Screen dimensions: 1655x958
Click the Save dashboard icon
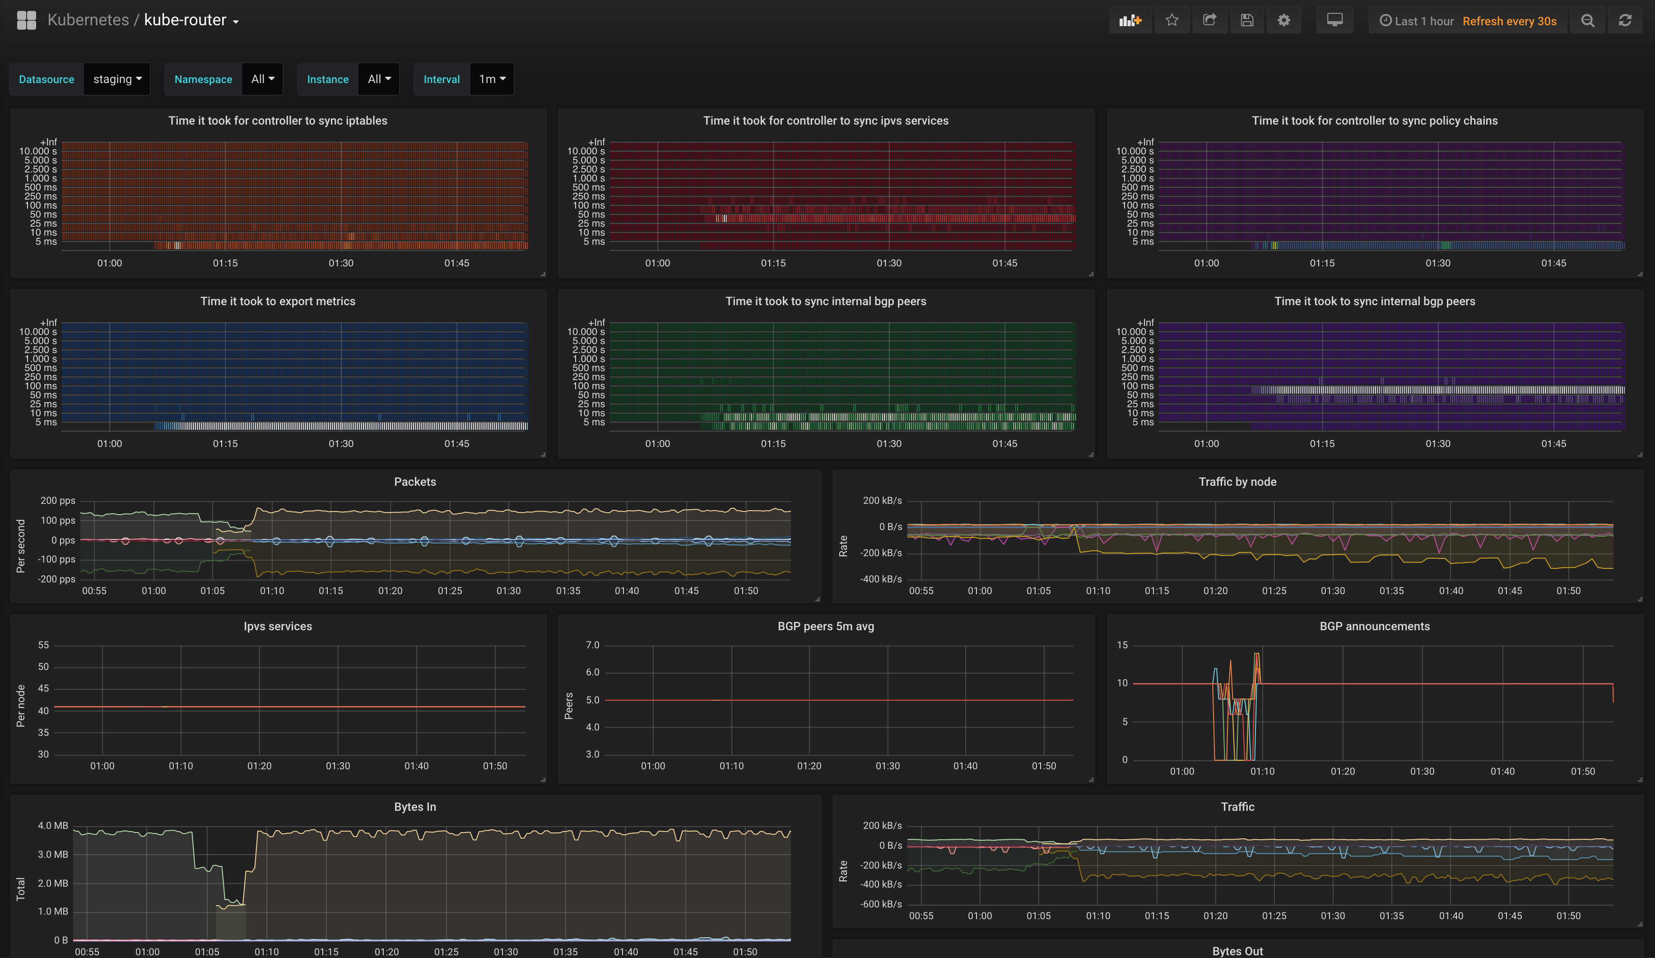tap(1246, 20)
